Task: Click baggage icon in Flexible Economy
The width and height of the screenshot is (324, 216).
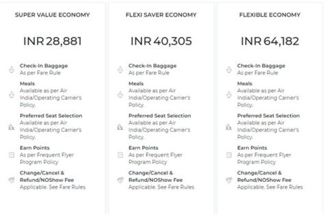Action: click(x=229, y=70)
